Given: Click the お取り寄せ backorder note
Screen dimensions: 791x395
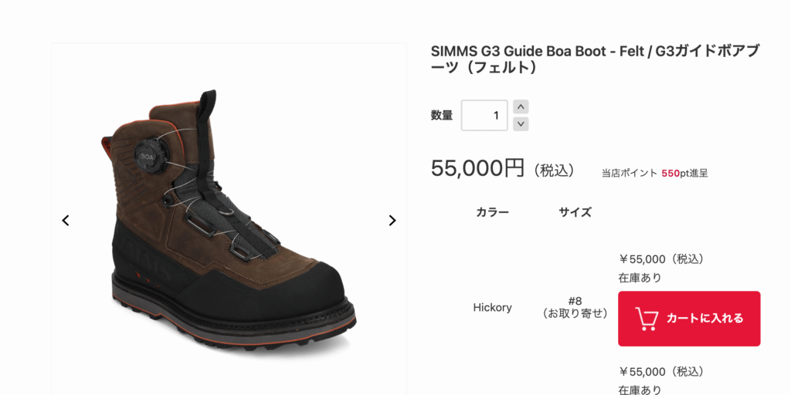Looking at the screenshot, I should click(575, 313).
